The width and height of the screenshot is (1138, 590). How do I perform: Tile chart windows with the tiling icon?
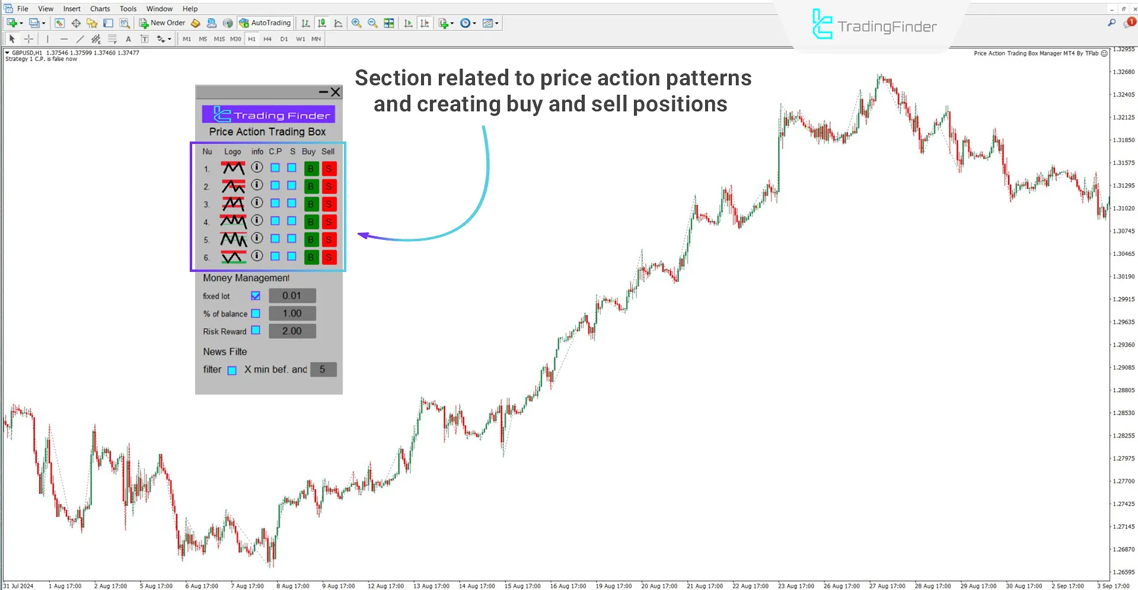tap(388, 23)
